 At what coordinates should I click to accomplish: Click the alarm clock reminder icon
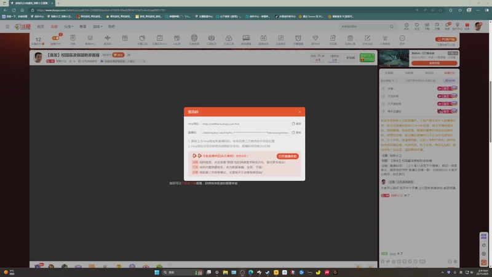(298, 38)
